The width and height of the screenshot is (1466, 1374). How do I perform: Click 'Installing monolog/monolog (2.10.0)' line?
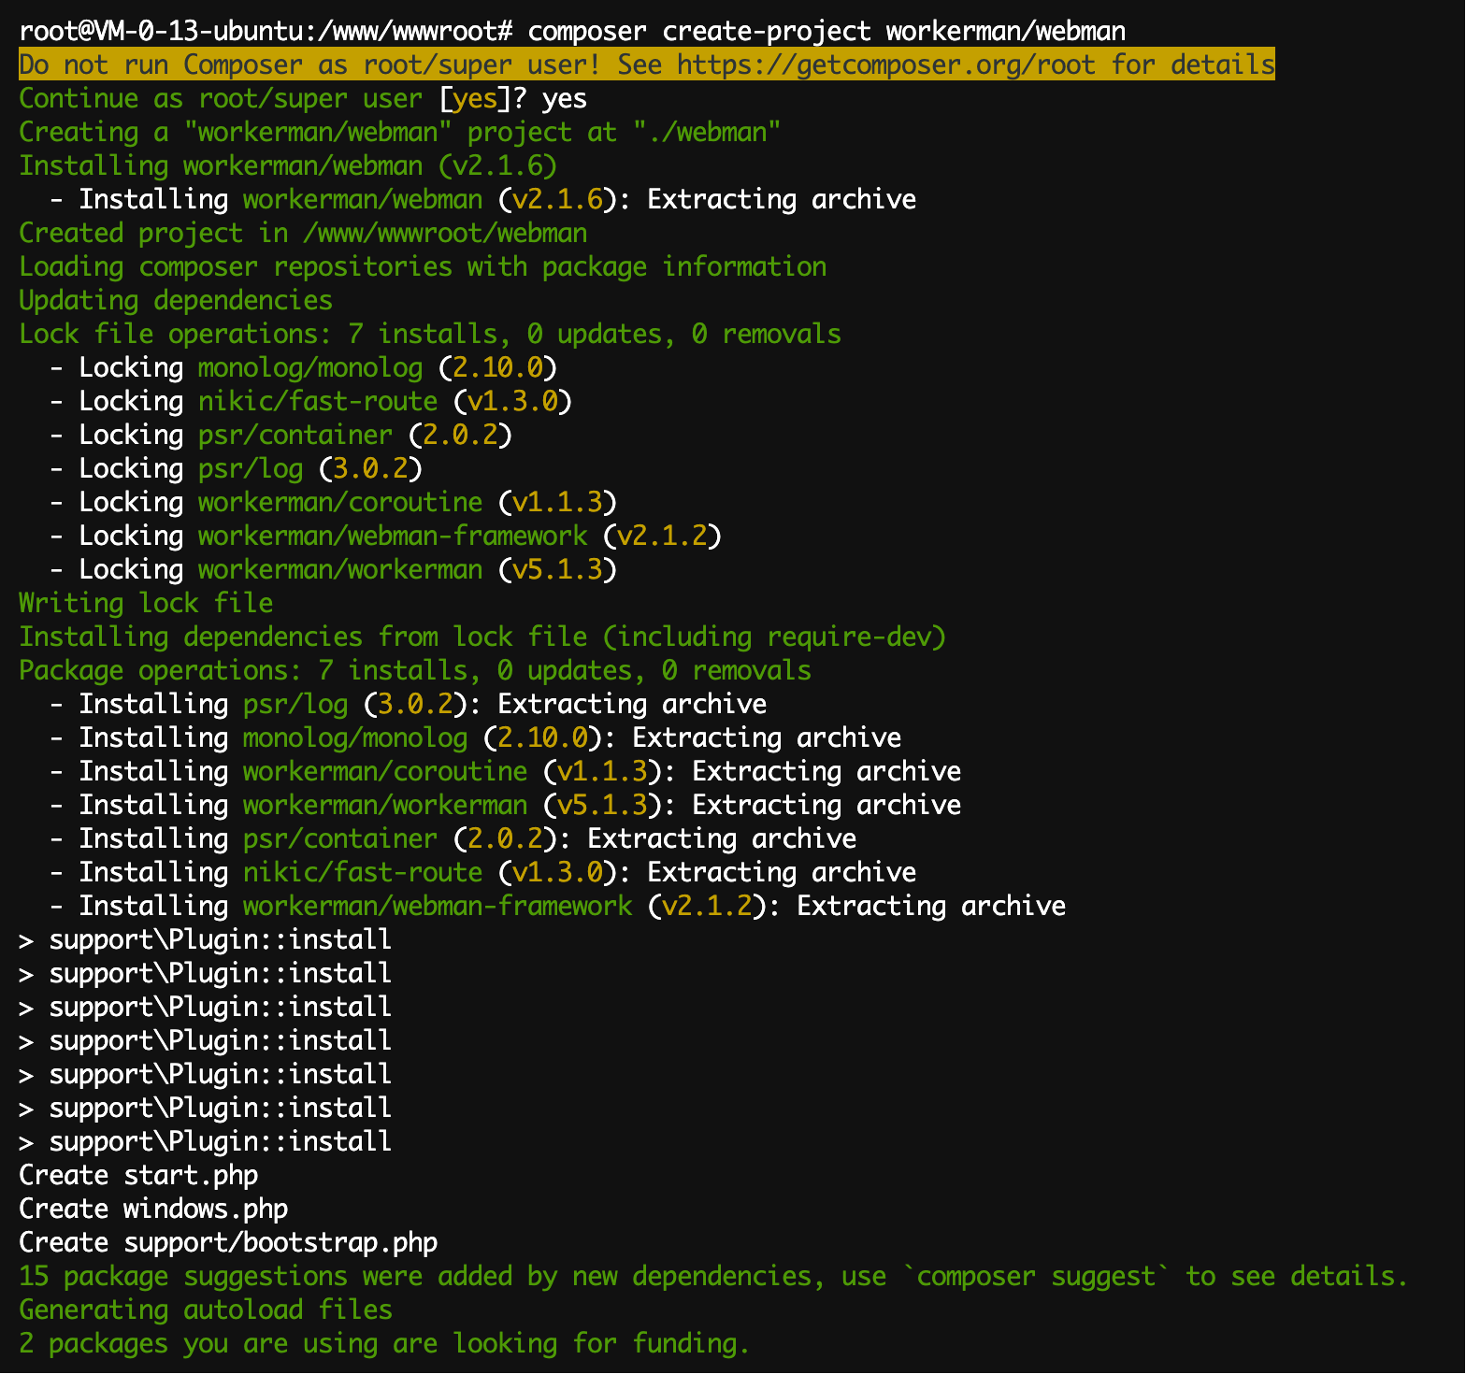coord(475,738)
